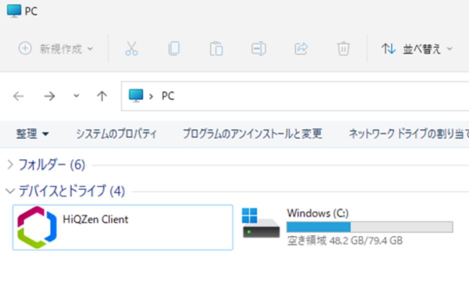The image size is (469, 290).
Task: Click the Windows (C:) drive label
Action: pyautogui.click(x=317, y=213)
